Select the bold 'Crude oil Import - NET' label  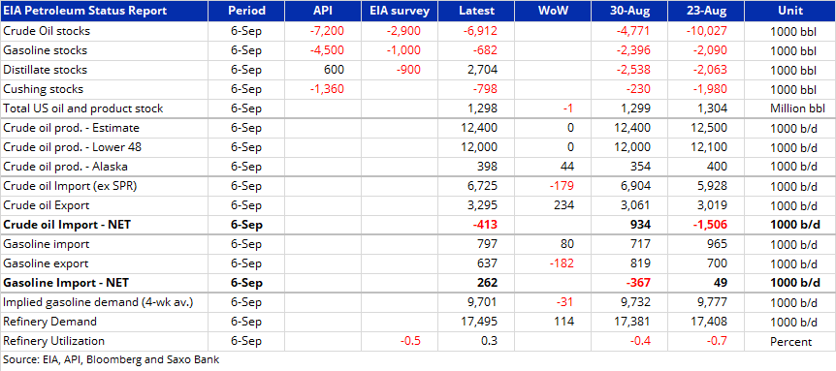67,225
